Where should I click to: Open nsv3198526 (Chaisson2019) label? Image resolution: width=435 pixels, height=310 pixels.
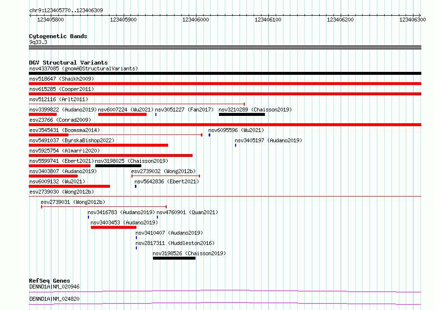point(189,253)
